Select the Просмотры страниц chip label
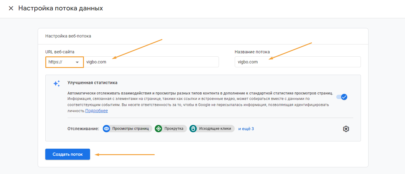This screenshot has height=174, width=405. (x=130, y=129)
